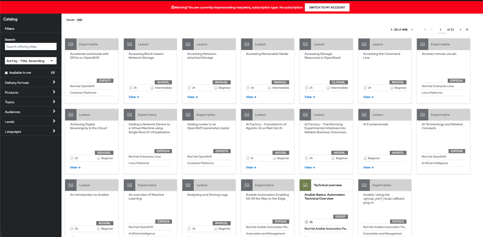483x237 pixels.
Task: Click the Expert extra icon on Accesso remoto via ssh card
Action: (423, 44)
